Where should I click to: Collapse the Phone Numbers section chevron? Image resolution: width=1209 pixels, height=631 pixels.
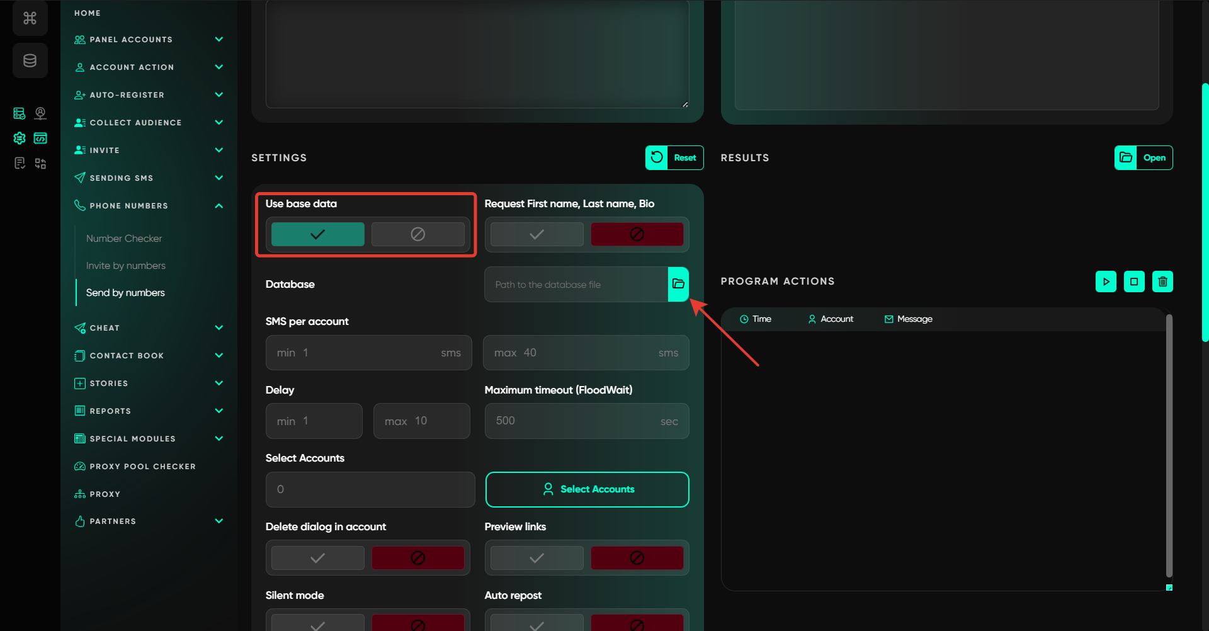pos(219,206)
